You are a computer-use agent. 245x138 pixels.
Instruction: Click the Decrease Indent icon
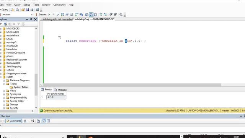(x=111, y=15)
